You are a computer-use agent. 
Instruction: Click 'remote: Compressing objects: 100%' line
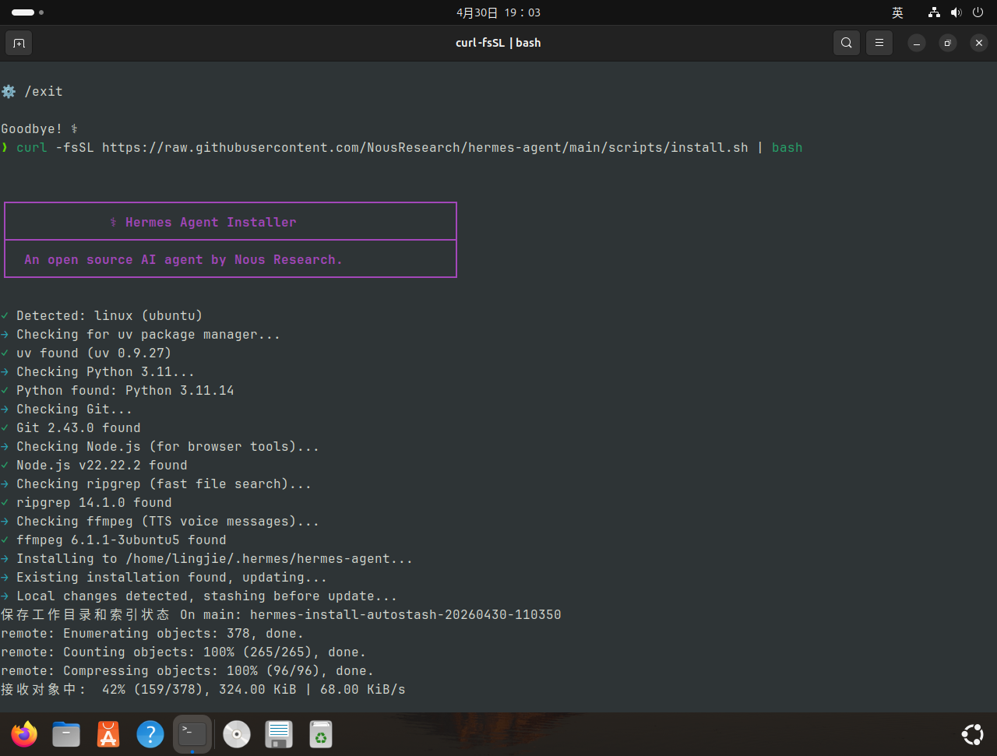point(188,670)
